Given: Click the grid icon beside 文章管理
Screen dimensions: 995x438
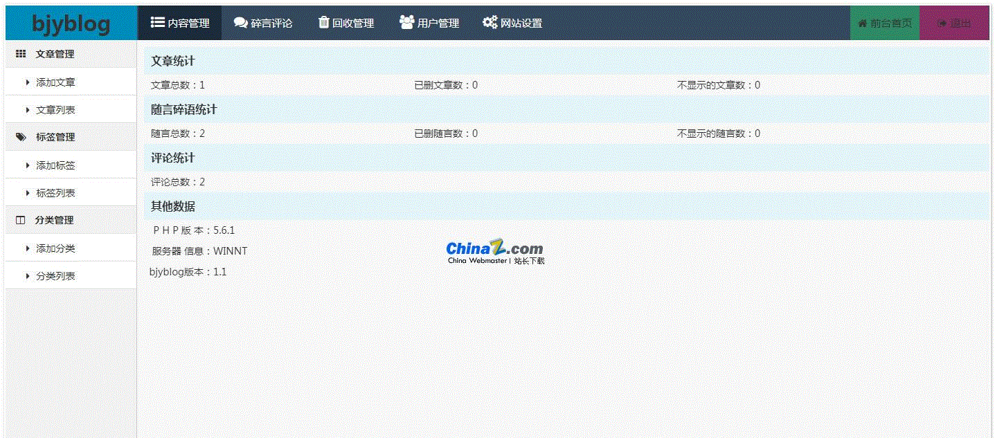Looking at the screenshot, I should tap(21, 54).
